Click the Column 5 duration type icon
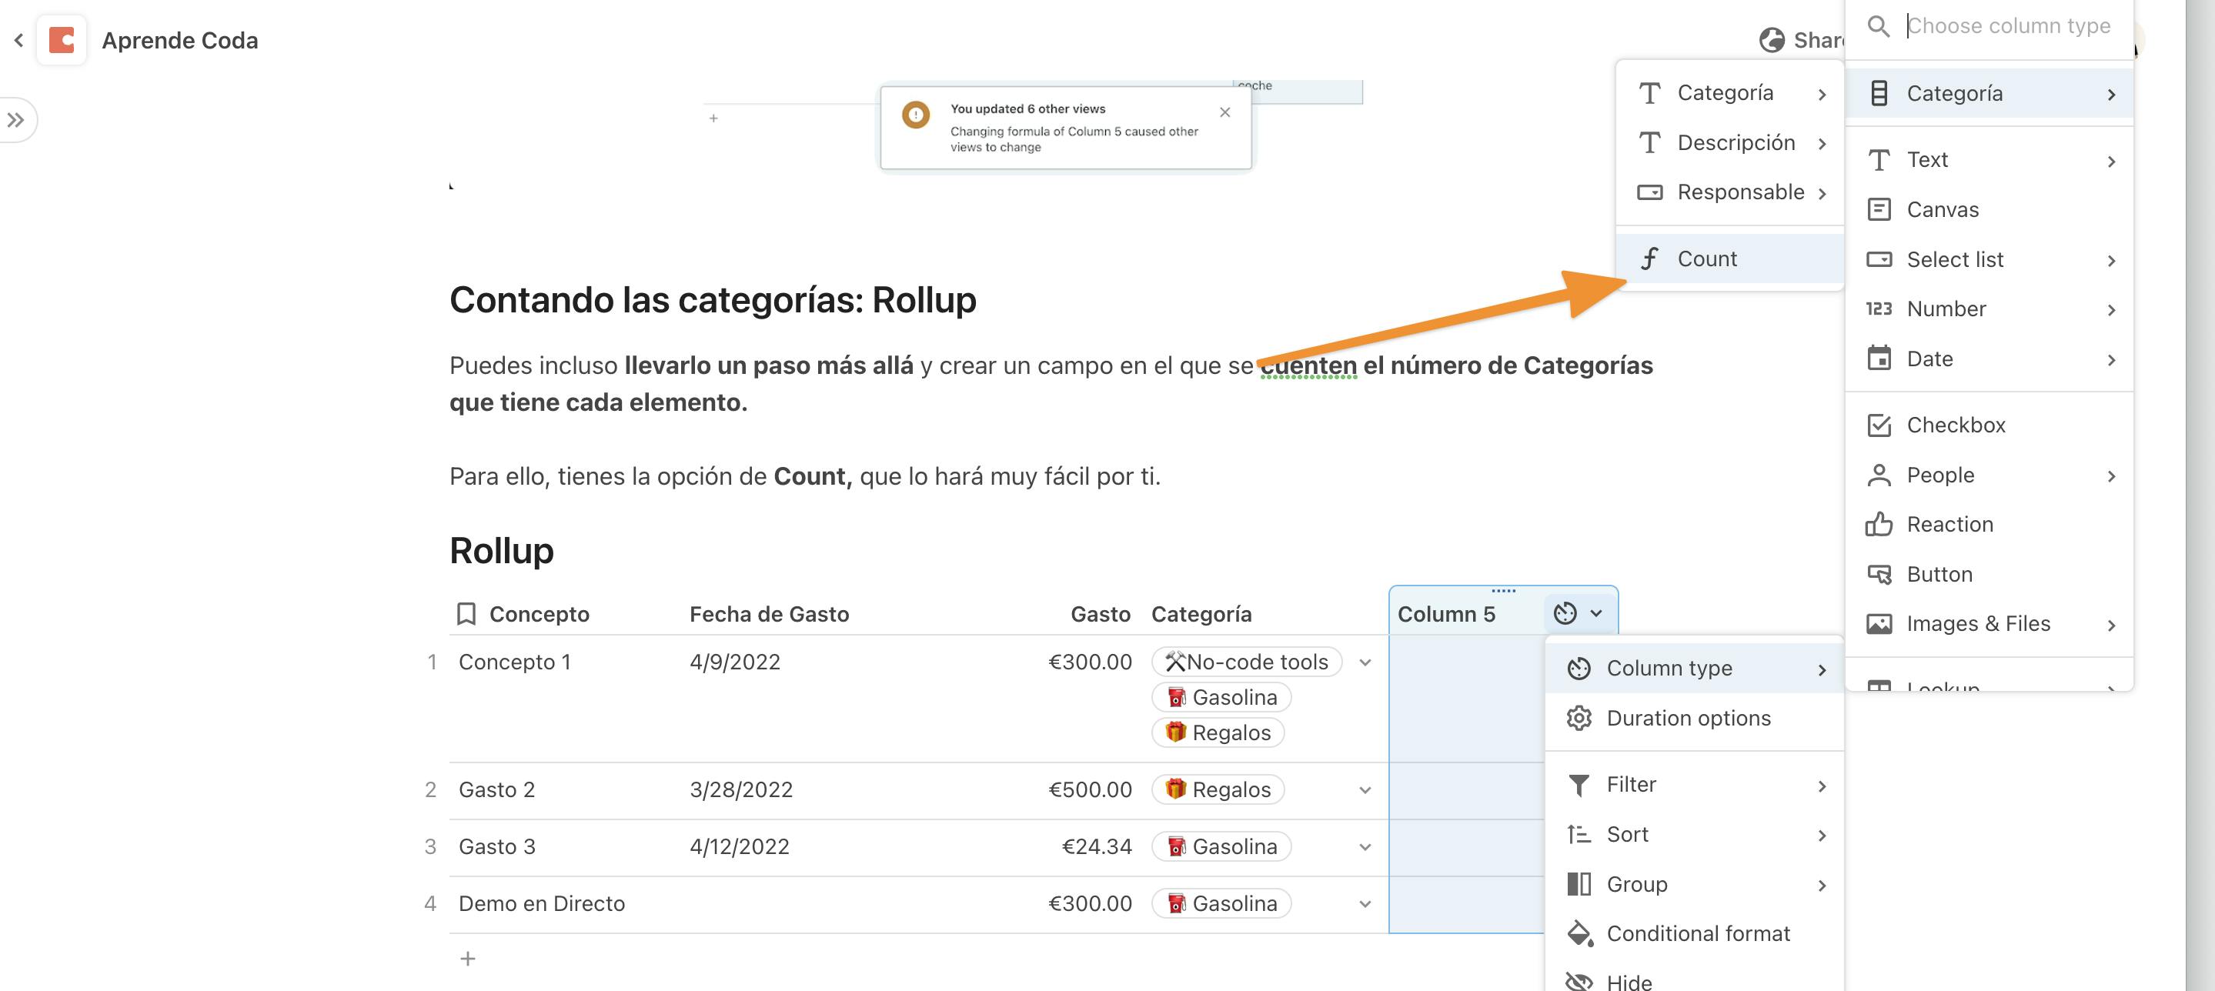The height and width of the screenshot is (991, 2215). coord(1565,614)
